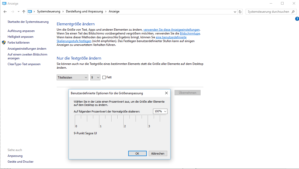
Task: Select Darstellung und Anpassung breadcrumb
Action: click(x=84, y=11)
